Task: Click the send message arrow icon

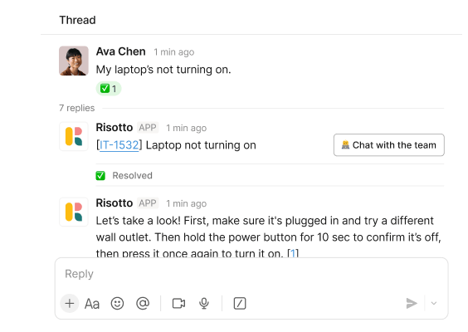Action: (x=412, y=303)
